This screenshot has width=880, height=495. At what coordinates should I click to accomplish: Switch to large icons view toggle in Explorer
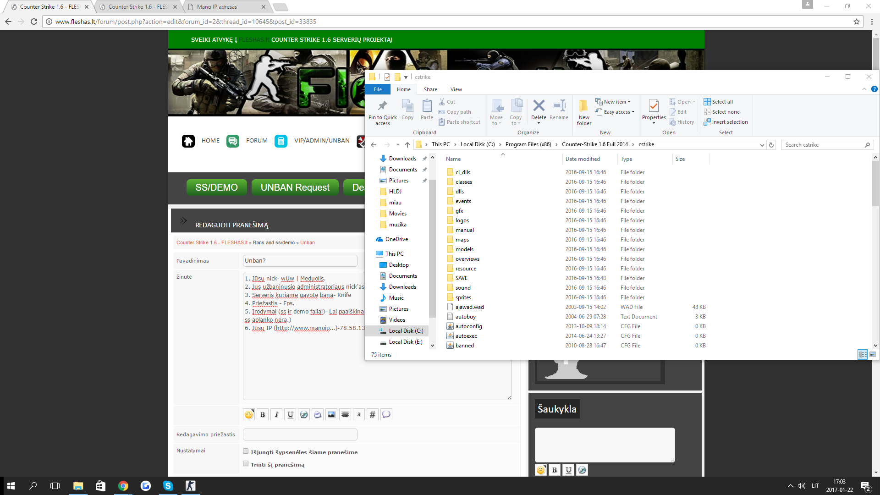(x=873, y=354)
